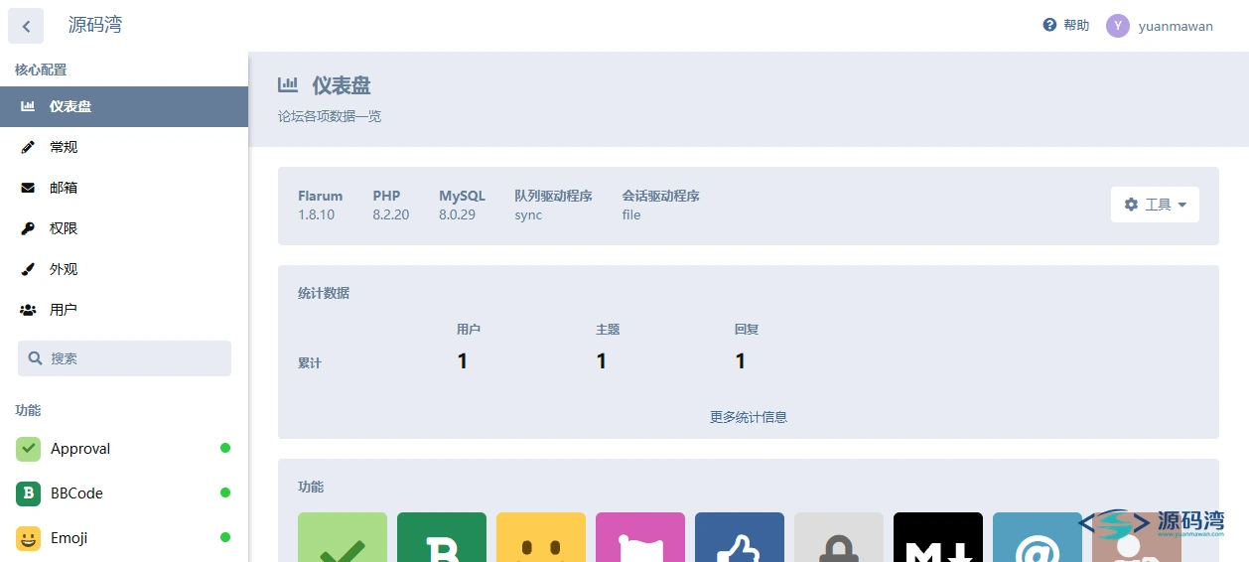Open the 工具 tools dropdown
Image resolution: width=1249 pixels, height=562 pixels.
coord(1155,205)
